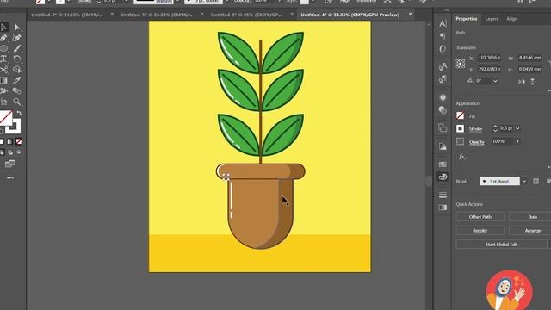This screenshot has height=310, width=551.
Task: Open the Stroke panel lines icon
Action: coord(443,195)
